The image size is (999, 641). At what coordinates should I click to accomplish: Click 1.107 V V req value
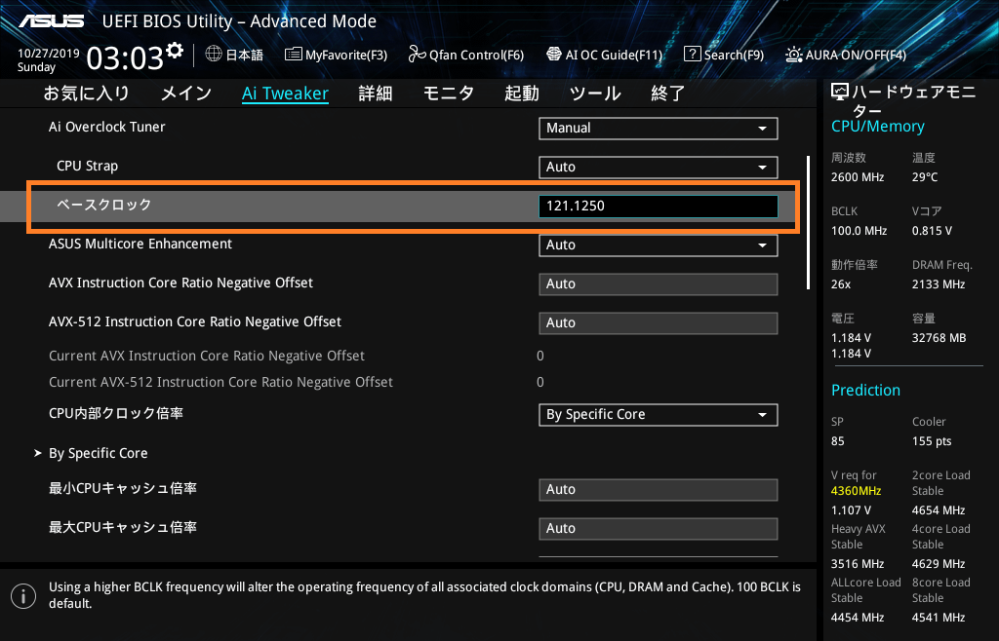tap(851, 510)
